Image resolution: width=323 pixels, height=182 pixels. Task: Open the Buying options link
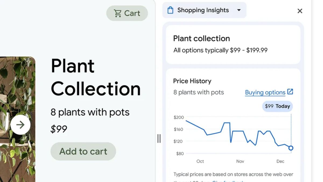tap(265, 92)
